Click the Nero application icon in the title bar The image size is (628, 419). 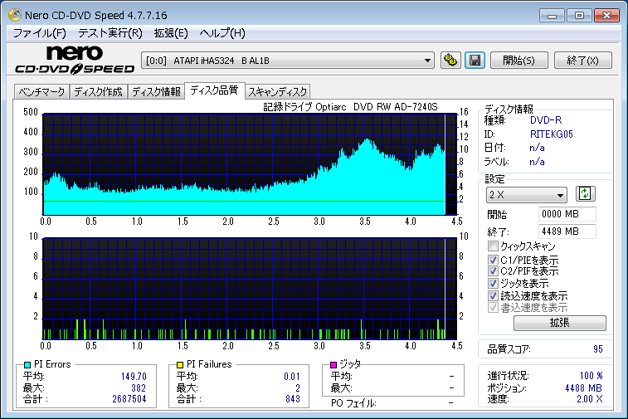pyautogui.click(x=15, y=15)
